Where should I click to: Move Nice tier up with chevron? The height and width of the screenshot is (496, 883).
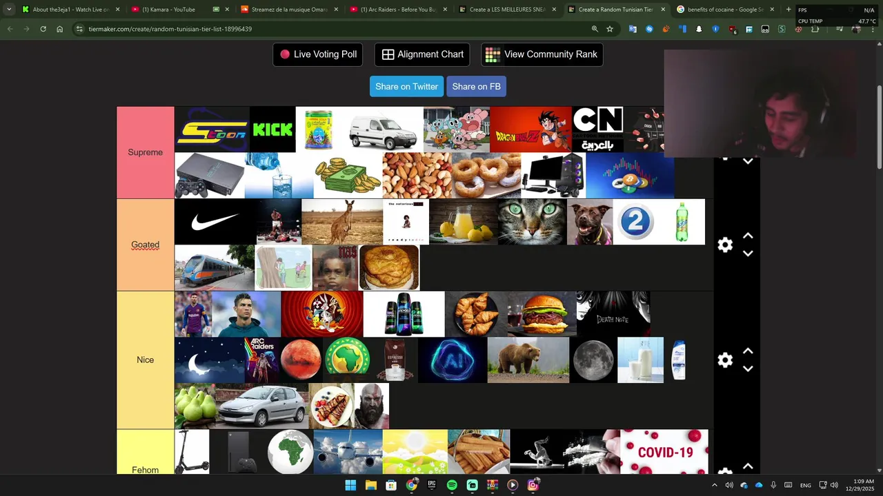748,351
